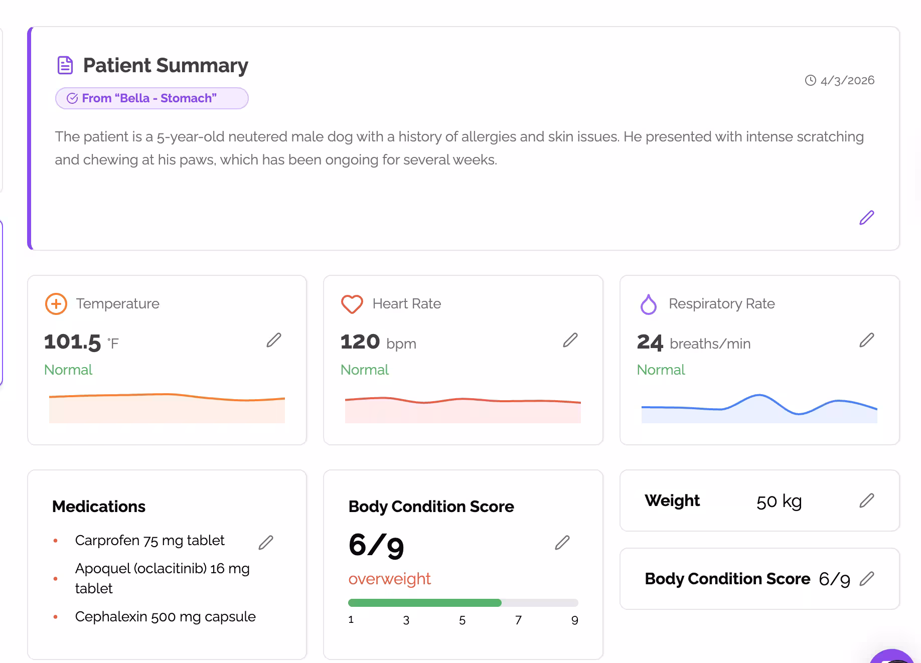The width and height of the screenshot is (921, 663).
Task: Edit the Weight value of 50 kg
Action: 867,500
